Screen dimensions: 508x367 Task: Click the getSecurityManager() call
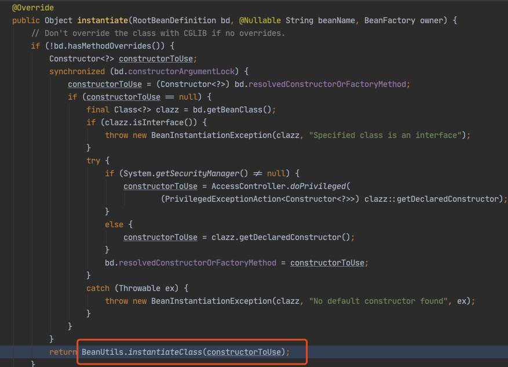coord(202,173)
